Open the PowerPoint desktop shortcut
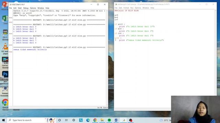Image resolution: width=220 pixels, height=123 pixels. [5, 4]
